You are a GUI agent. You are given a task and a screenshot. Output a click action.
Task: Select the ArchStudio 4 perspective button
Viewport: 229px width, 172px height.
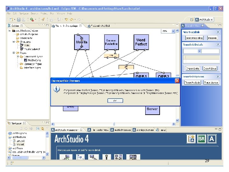(x=204, y=20)
